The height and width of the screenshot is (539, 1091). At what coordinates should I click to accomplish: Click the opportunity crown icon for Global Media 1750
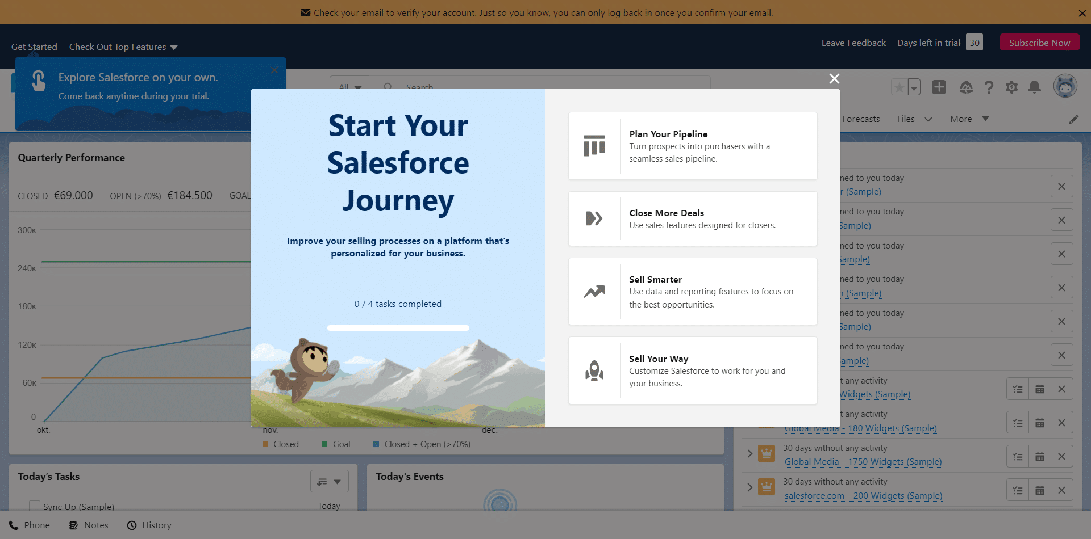coord(767,453)
